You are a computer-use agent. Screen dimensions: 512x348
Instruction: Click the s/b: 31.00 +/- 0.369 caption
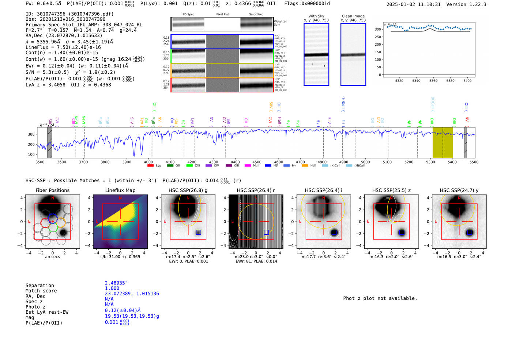[120, 257]
